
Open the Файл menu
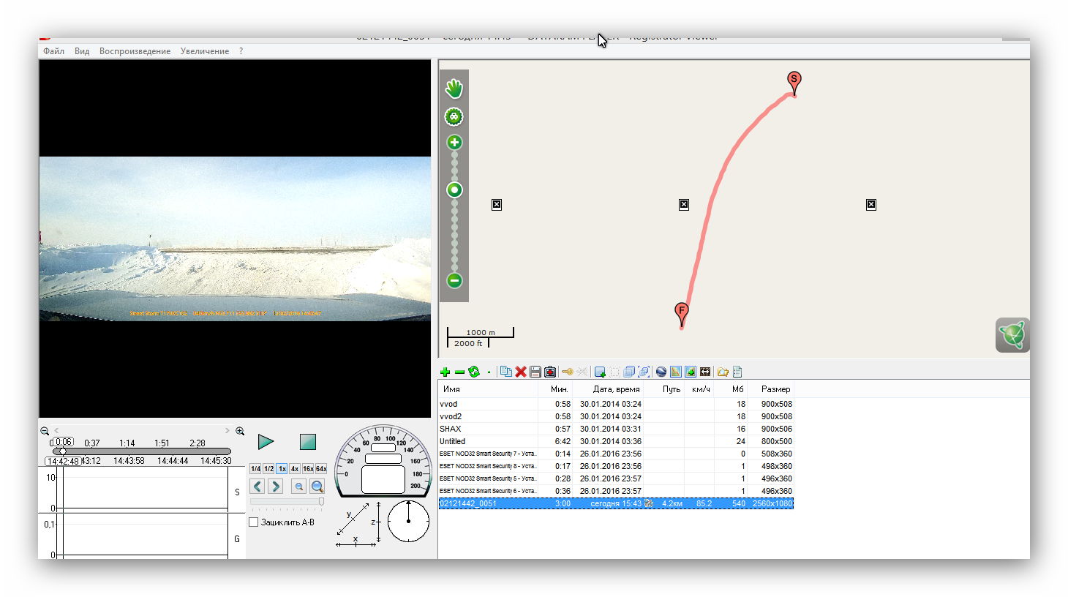53,51
